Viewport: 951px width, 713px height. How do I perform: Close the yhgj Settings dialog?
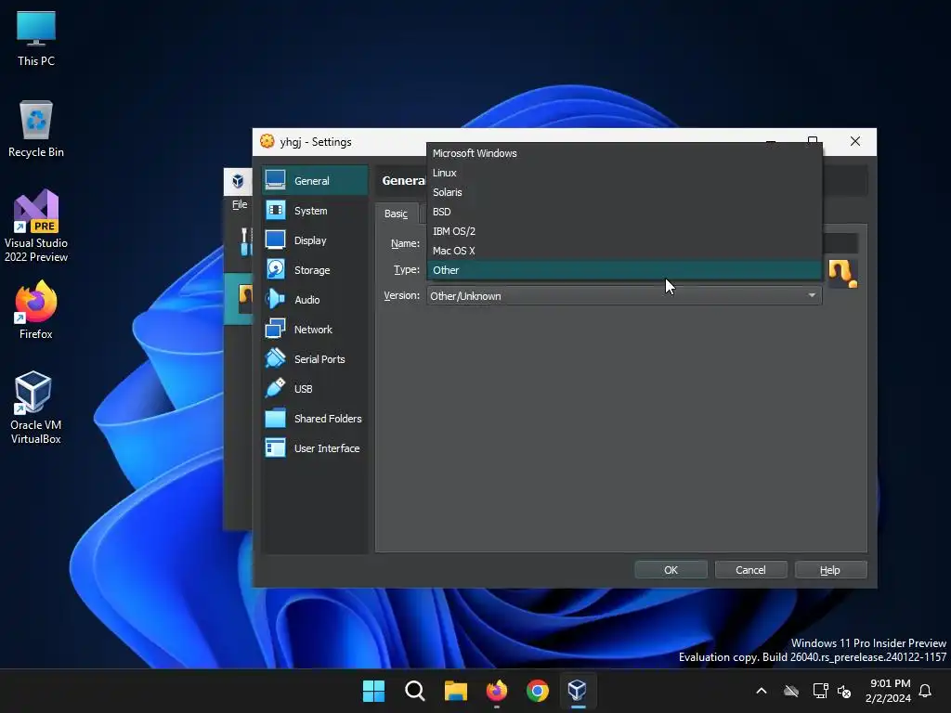click(855, 141)
